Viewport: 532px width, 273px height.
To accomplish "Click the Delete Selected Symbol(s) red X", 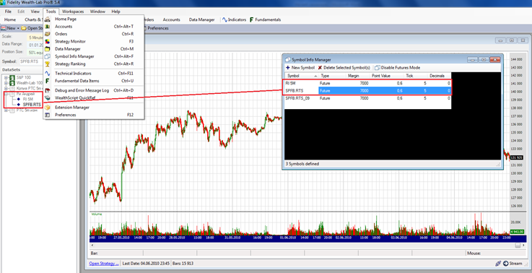I will pyautogui.click(x=320, y=68).
